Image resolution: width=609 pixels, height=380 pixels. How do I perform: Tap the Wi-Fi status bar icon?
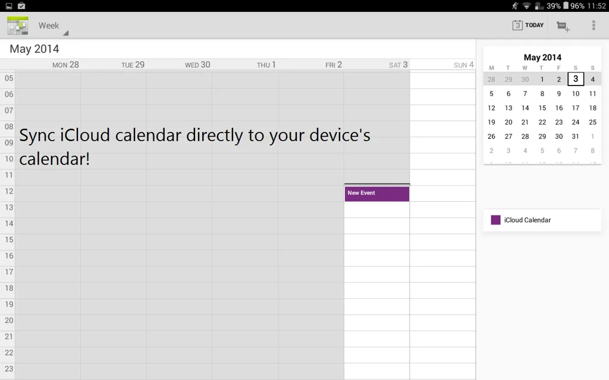526,6
